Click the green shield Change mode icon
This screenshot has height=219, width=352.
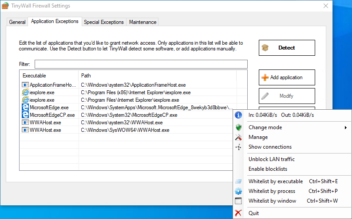(x=238, y=127)
